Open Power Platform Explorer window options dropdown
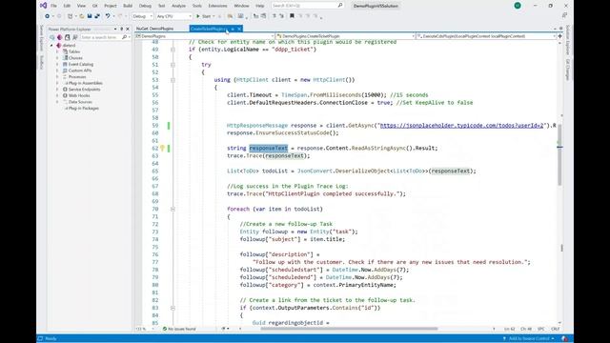This screenshot has height=343, width=610. [115, 30]
